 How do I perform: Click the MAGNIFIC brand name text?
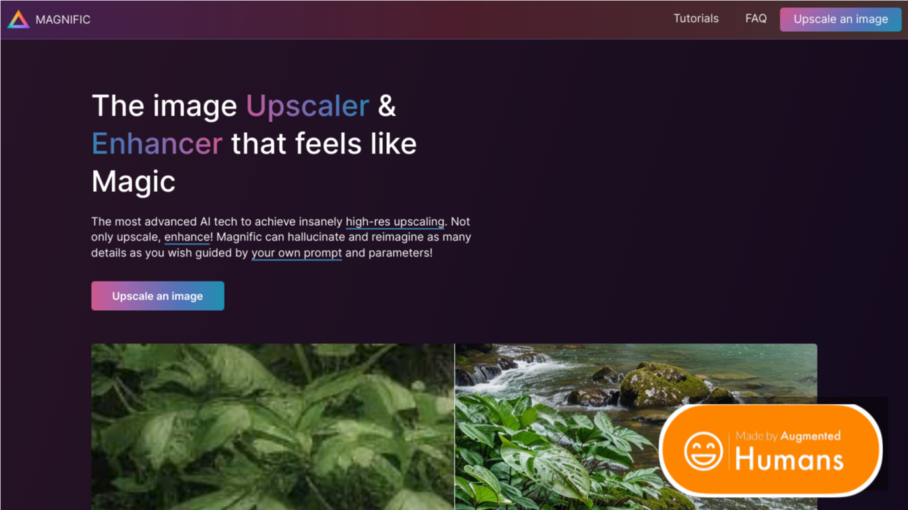(62, 20)
